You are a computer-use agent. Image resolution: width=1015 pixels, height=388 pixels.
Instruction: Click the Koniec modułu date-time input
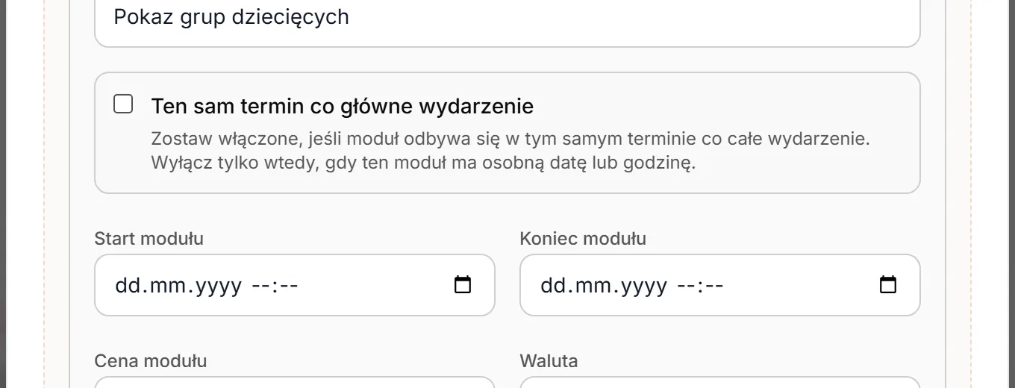coord(720,285)
